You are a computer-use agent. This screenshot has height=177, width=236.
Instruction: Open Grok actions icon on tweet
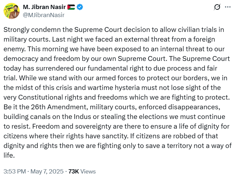point(217,7)
